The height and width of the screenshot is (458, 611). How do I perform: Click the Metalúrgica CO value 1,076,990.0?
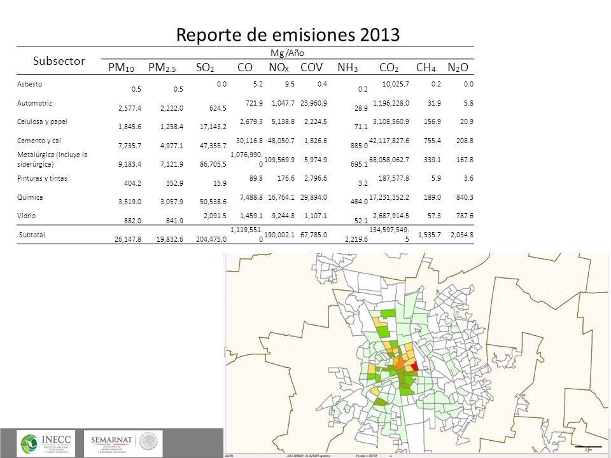[x=247, y=159]
